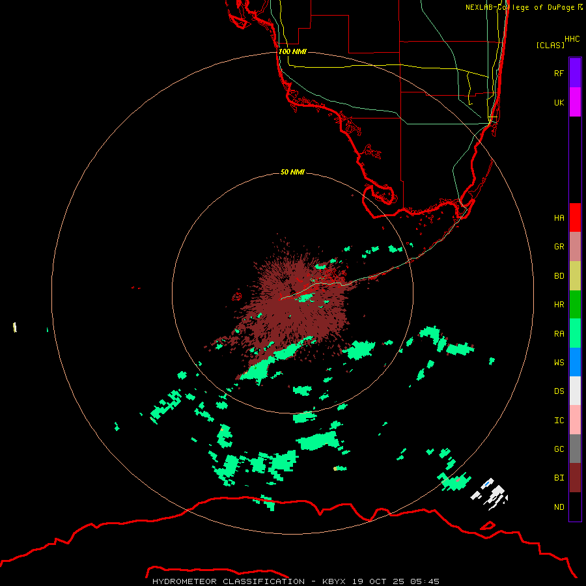The width and height of the screenshot is (586, 586).
Task: Click the BD yellow legend swatch
Action: (x=575, y=276)
